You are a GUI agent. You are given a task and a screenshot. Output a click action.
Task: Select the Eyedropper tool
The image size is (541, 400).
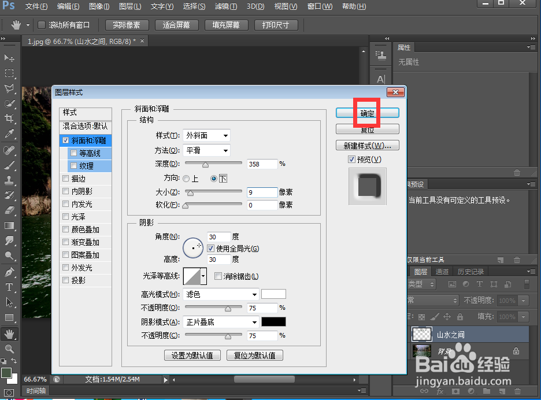pyautogui.click(x=9, y=134)
